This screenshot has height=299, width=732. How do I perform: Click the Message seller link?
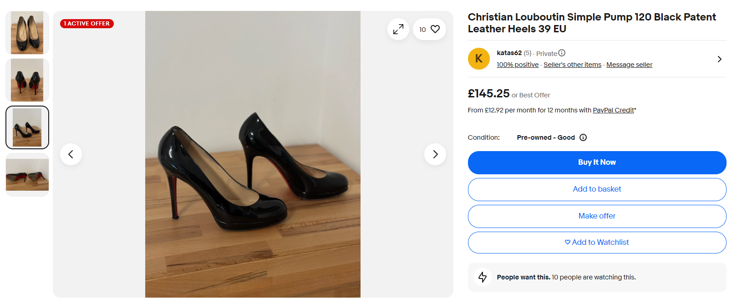(629, 65)
